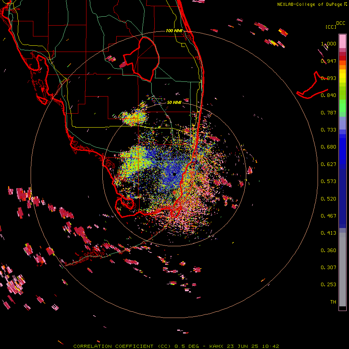Click the 0.893 scale value
Viewport: 349px width, 349px height.
pos(328,78)
